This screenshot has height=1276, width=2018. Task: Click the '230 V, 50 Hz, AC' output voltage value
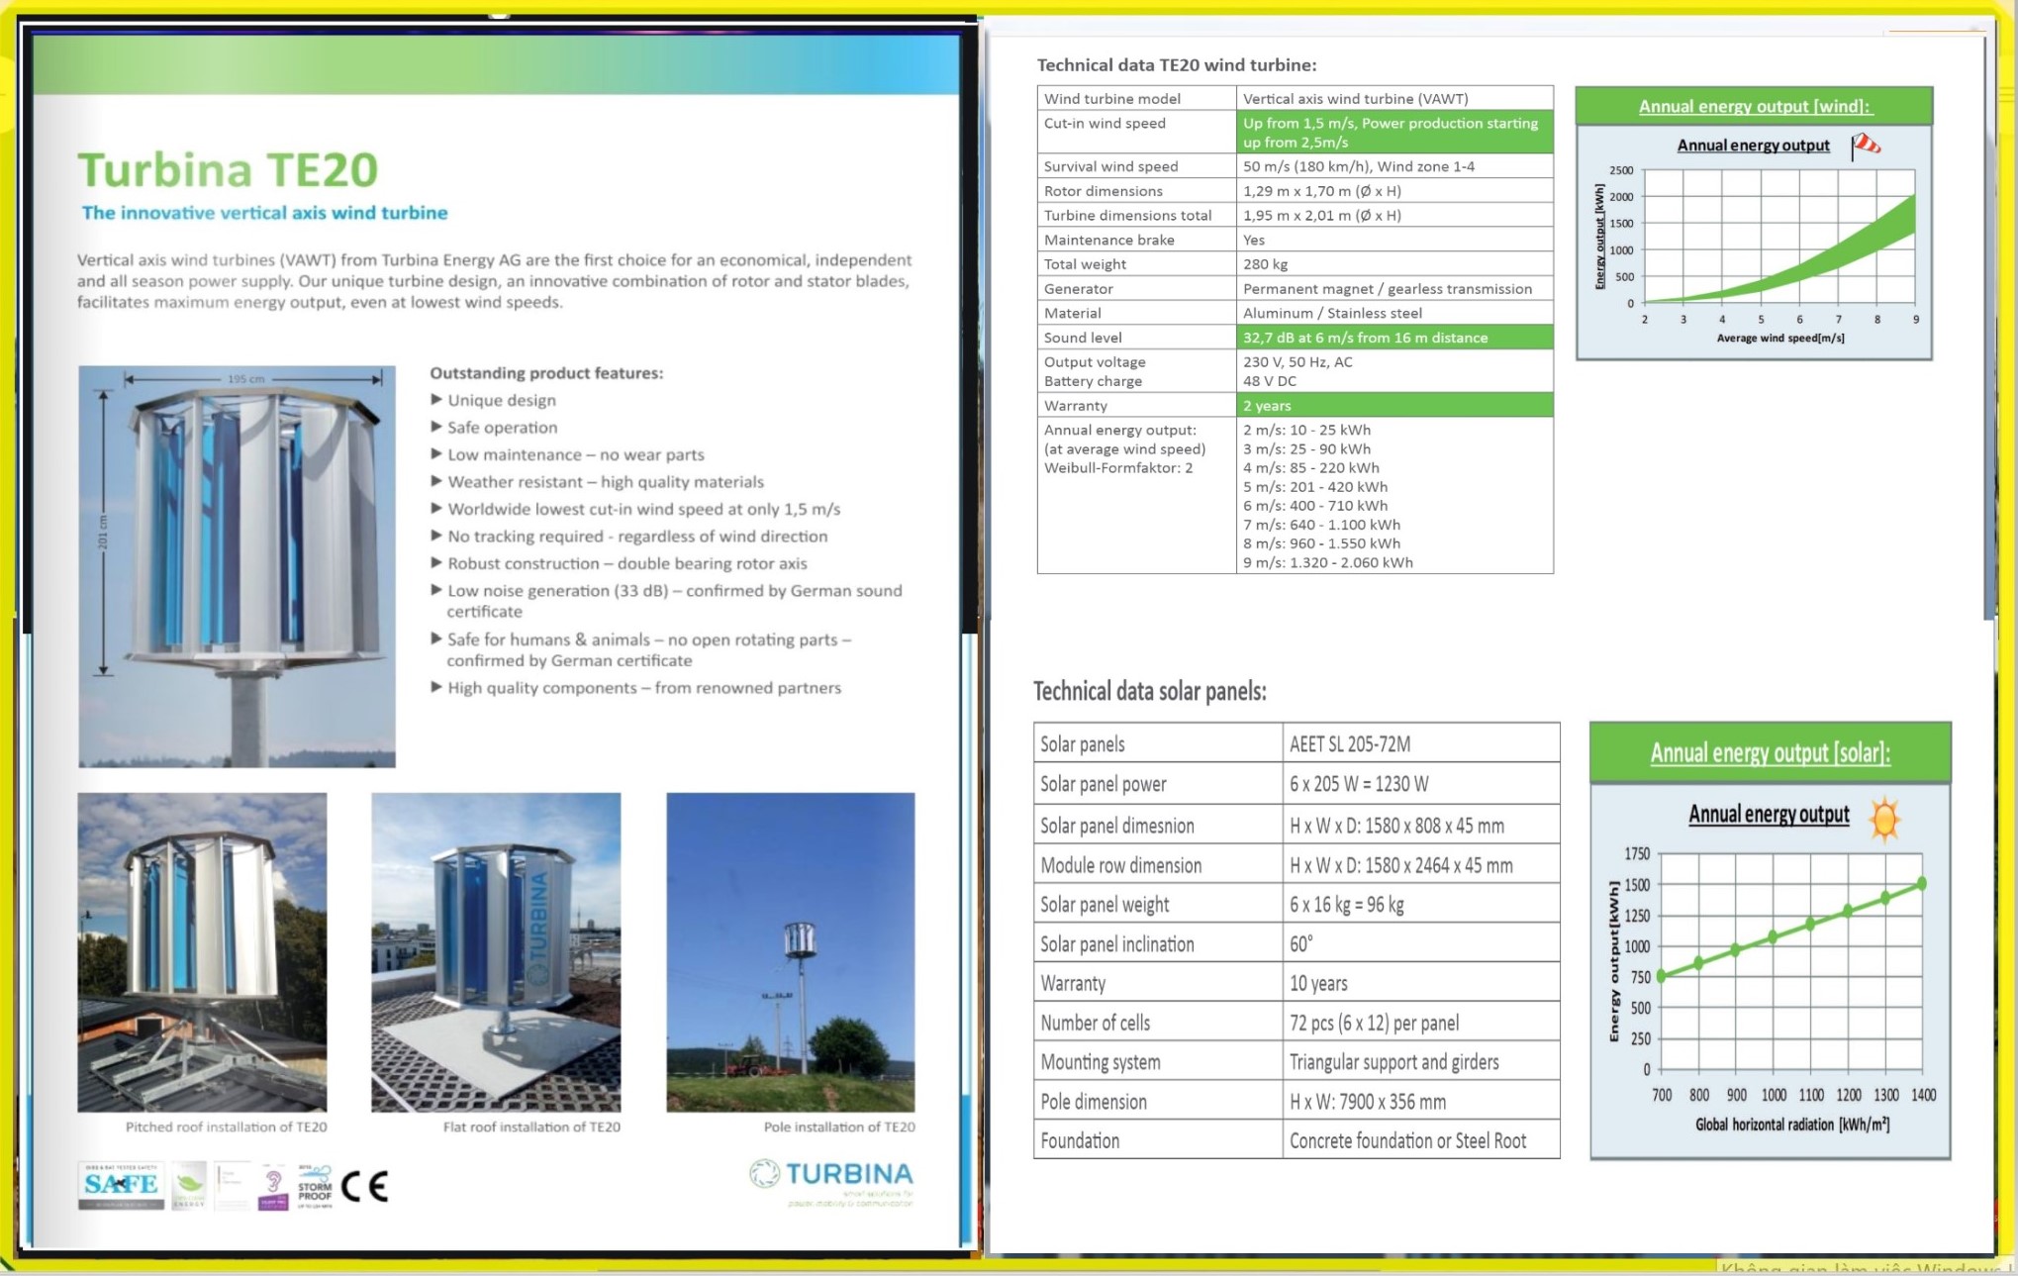pos(1297,362)
